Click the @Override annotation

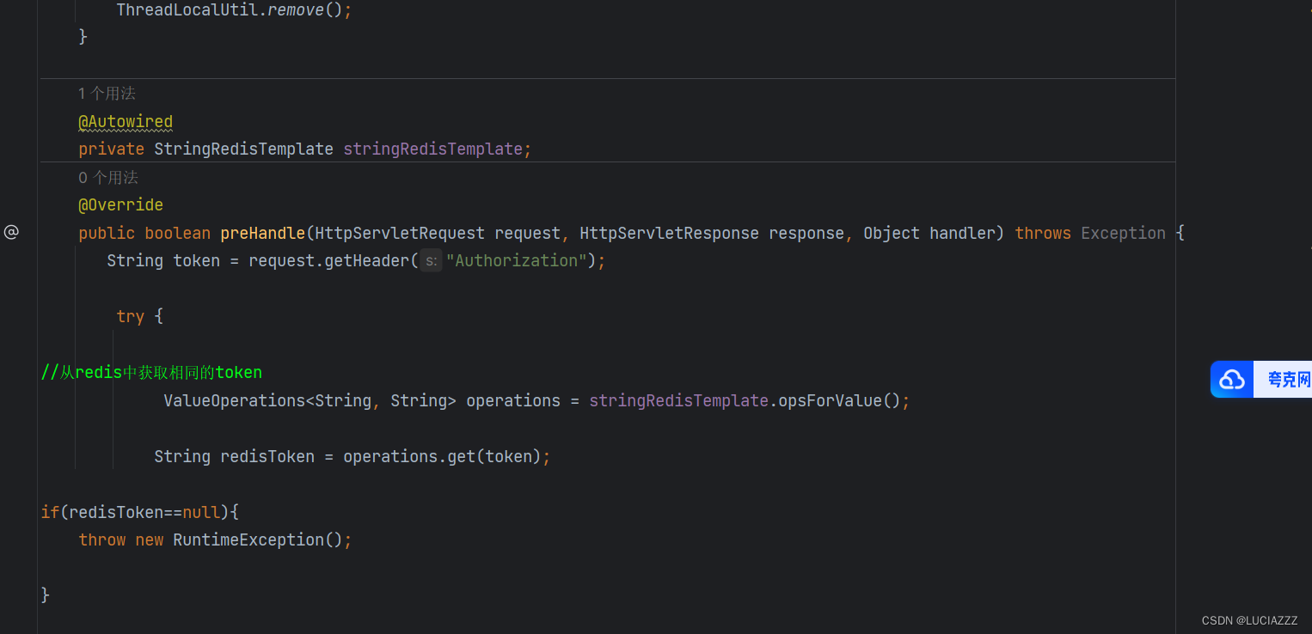(120, 204)
